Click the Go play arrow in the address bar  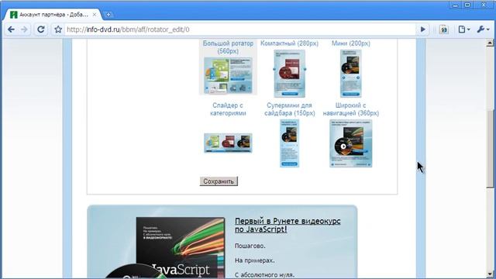click(422, 29)
